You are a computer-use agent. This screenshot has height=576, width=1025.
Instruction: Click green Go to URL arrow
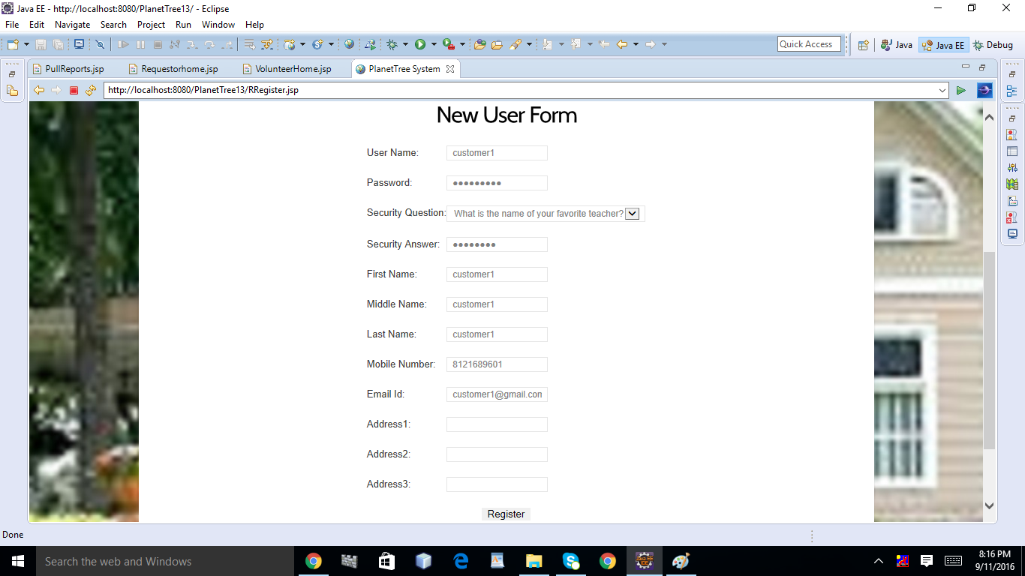tap(961, 90)
